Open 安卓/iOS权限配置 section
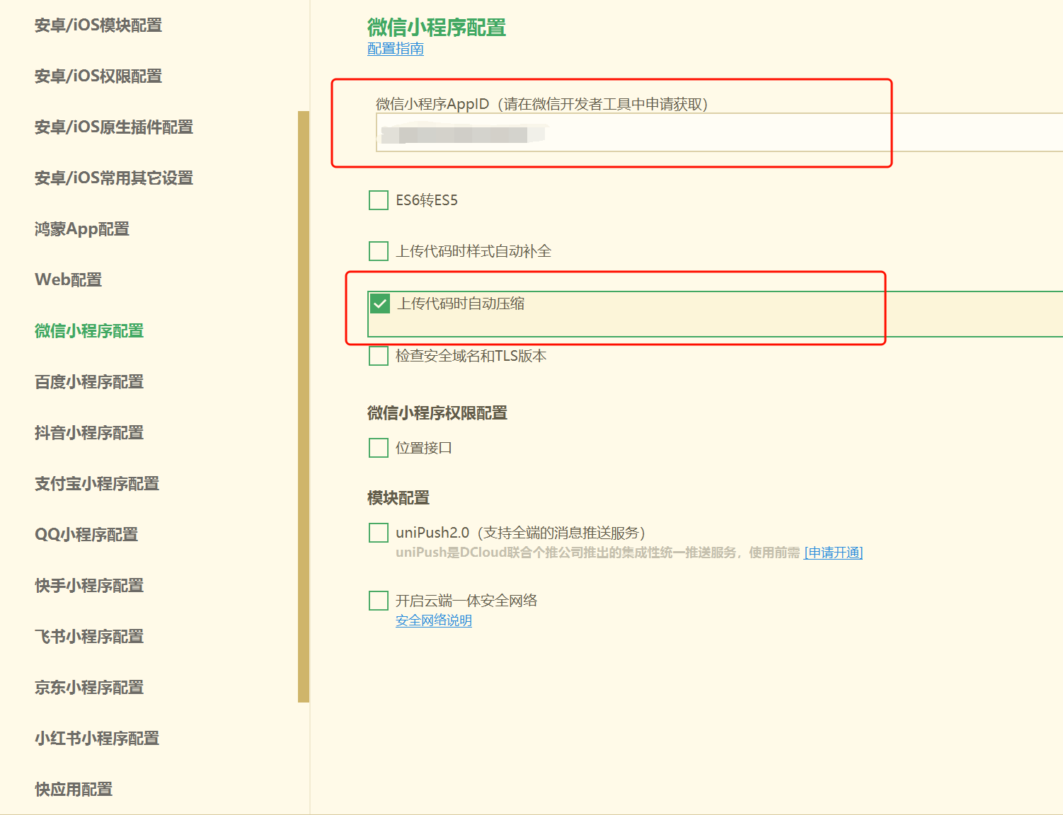Image resolution: width=1063 pixels, height=815 pixels. click(x=98, y=76)
